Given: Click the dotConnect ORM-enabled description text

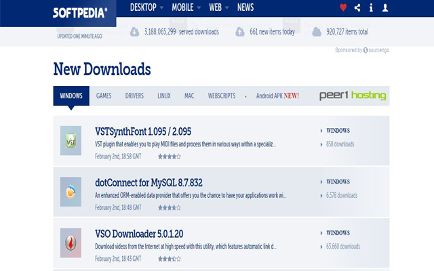Looking at the screenshot, I should click(191, 195).
